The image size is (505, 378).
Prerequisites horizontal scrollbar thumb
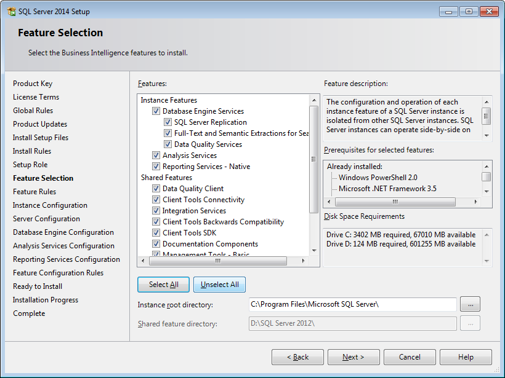pyautogui.click(x=395, y=202)
